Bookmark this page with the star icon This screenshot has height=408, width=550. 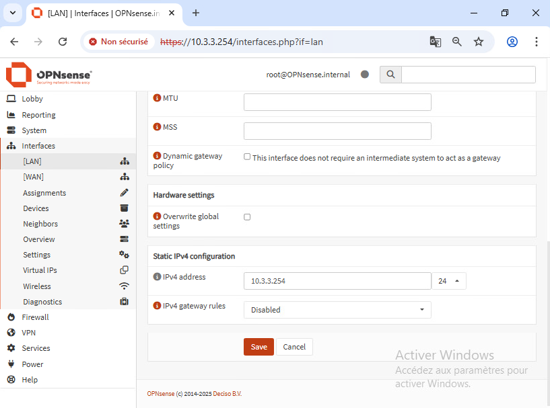[479, 42]
